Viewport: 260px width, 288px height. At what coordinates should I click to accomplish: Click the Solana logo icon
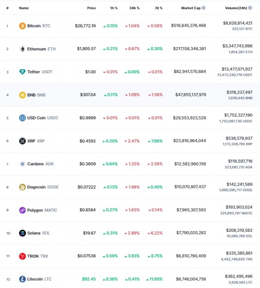click(23, 233)
